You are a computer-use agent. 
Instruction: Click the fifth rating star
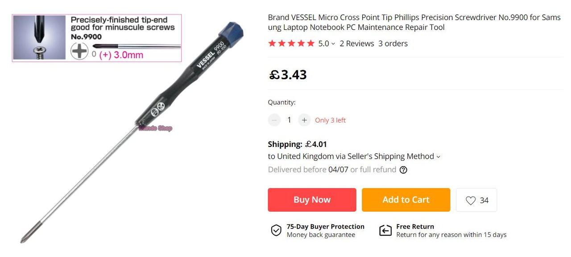pos(311,43)
